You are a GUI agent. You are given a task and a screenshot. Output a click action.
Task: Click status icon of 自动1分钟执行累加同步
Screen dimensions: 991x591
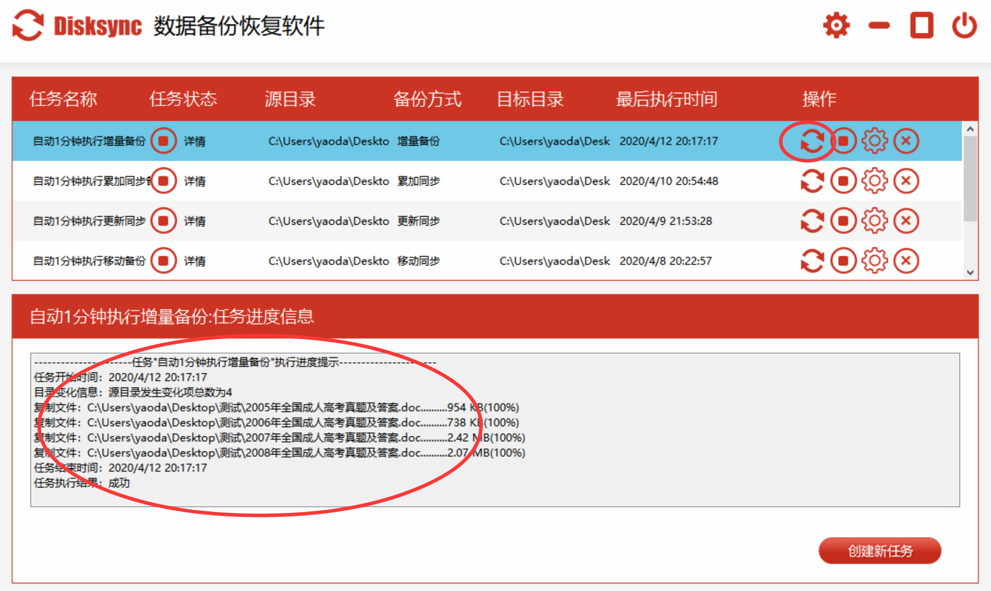(164, 181)
